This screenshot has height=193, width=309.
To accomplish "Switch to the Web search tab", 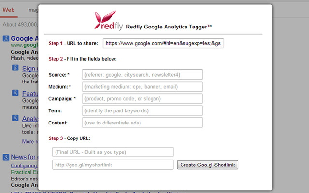I will coord(9,10).
